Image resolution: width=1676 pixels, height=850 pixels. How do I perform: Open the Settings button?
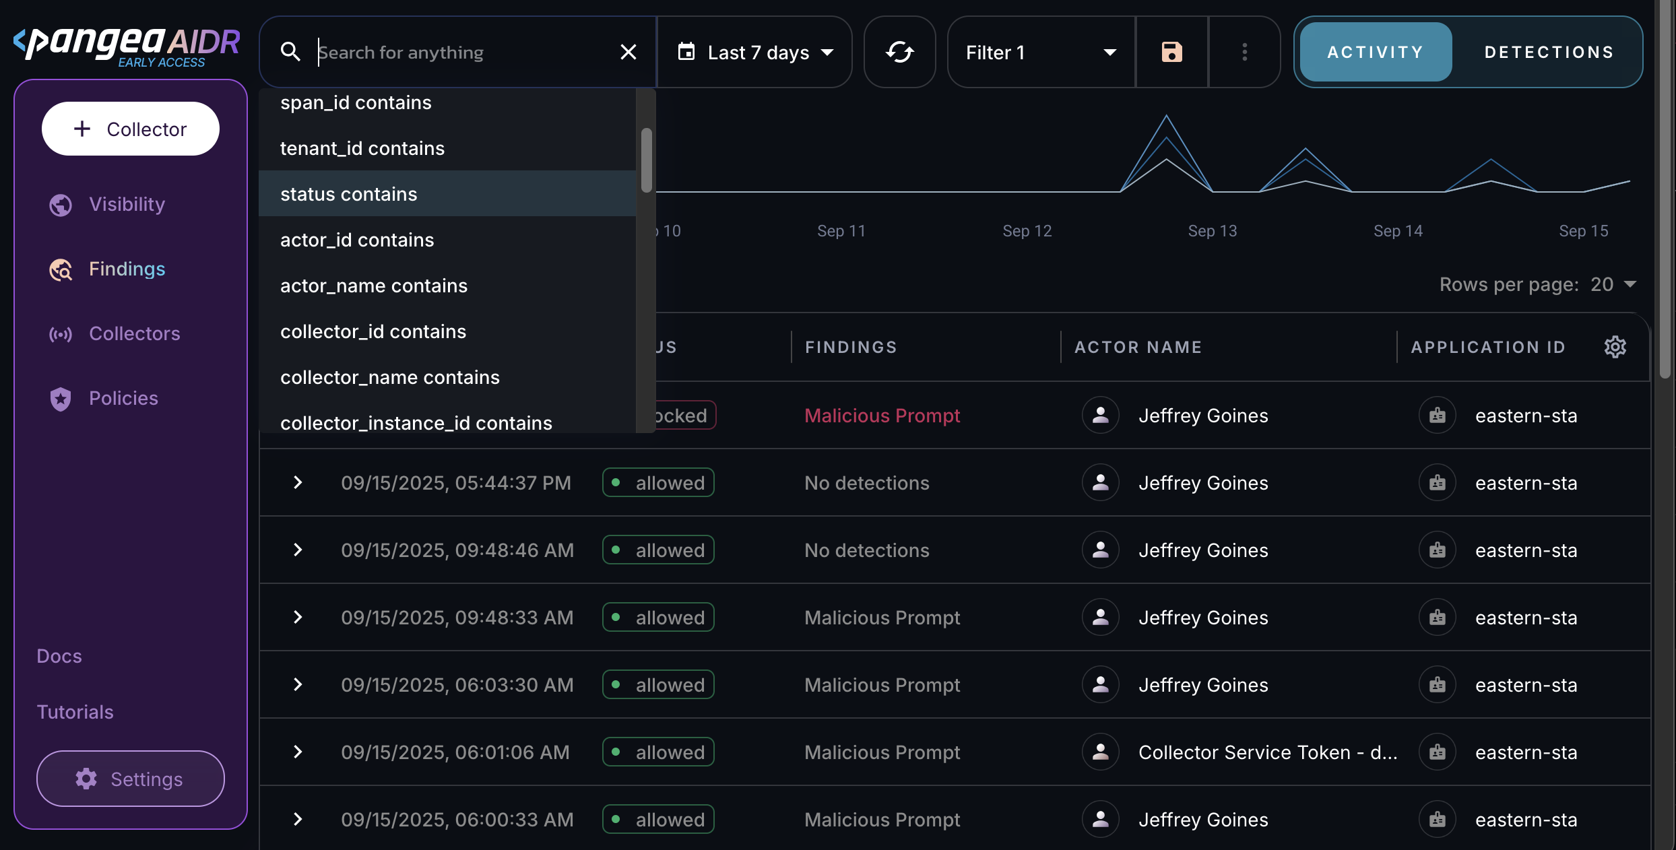131,779
